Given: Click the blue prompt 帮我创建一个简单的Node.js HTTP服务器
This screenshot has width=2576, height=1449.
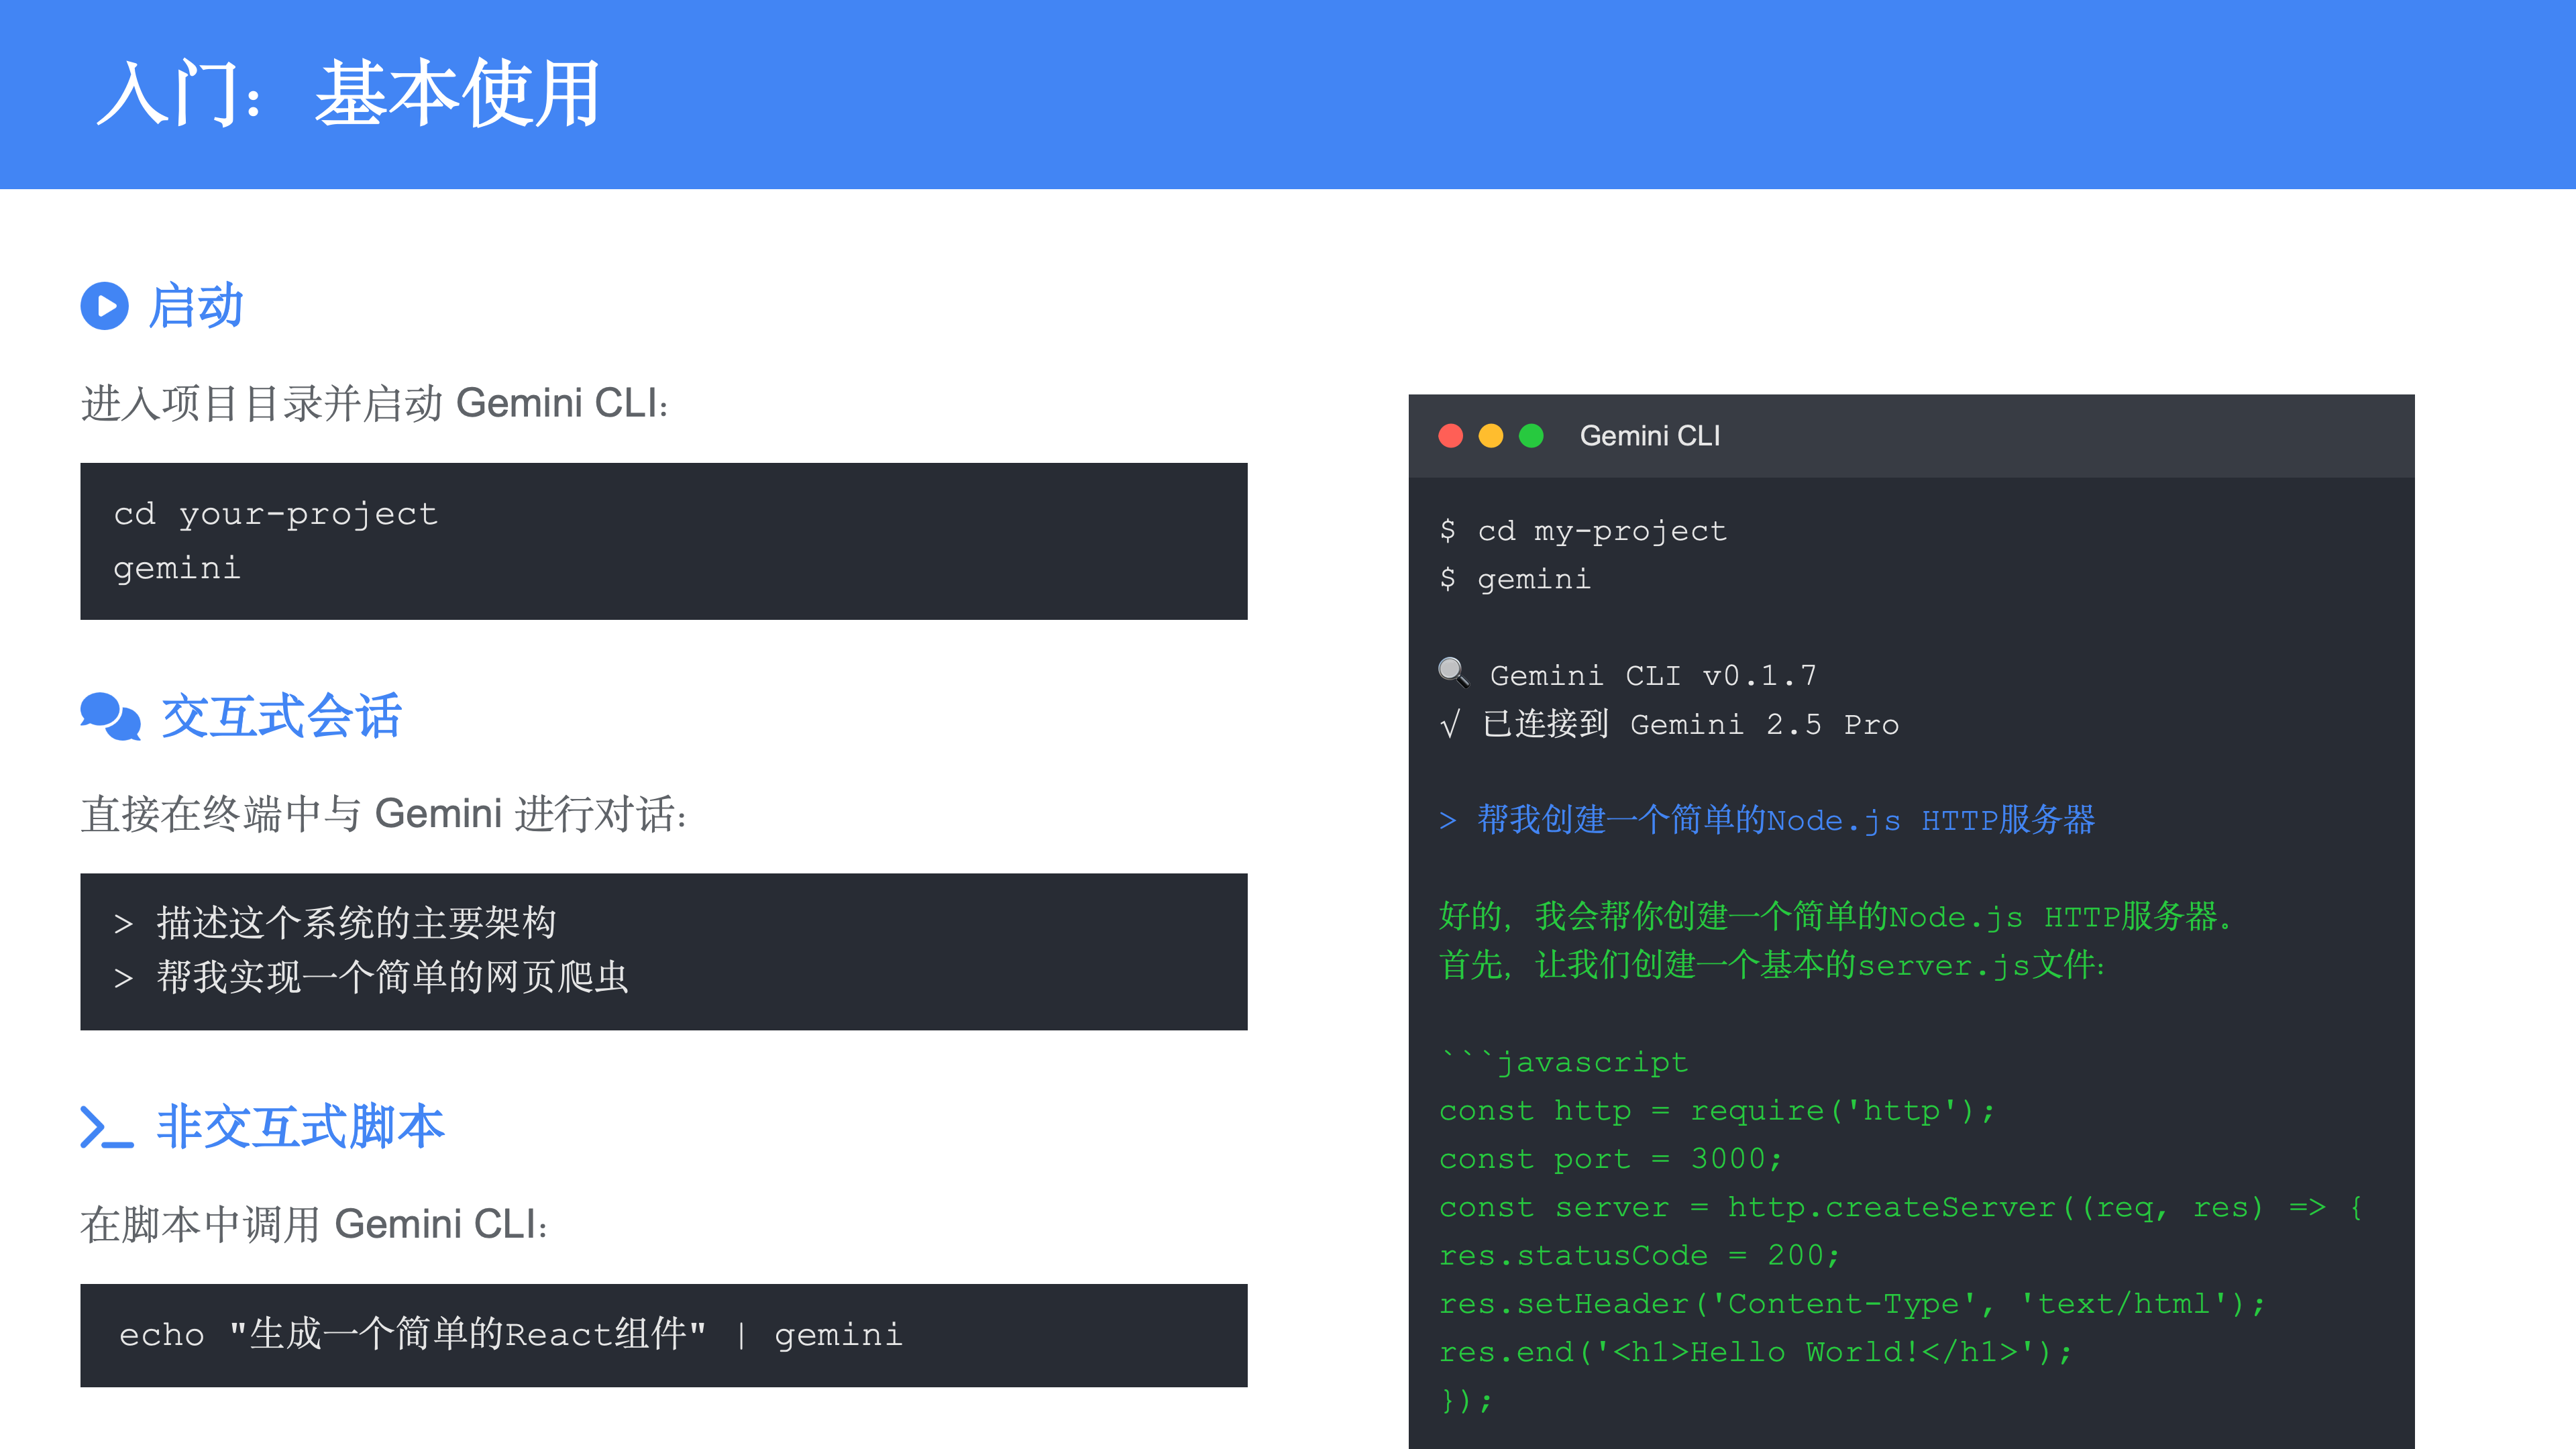Looking at the screenshot, I should coord(1767,820).
